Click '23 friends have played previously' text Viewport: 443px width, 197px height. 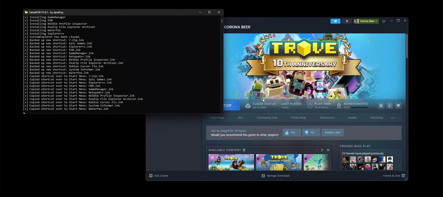[x=363, y=153]
